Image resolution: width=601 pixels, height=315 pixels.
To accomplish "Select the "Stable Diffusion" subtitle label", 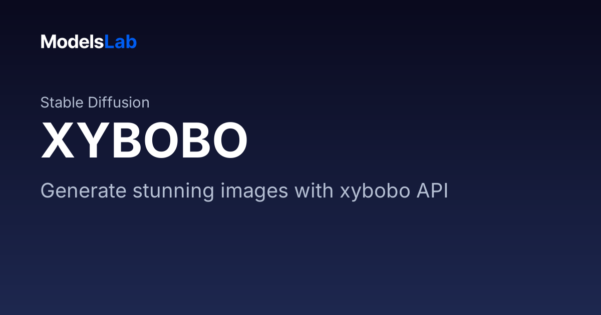I will [95, 102].
